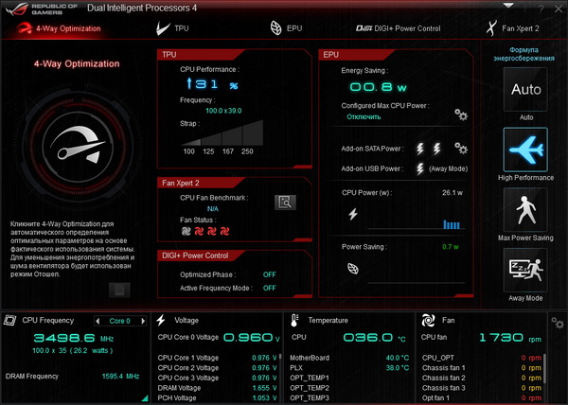
Task: Toggle the second SATA Power lightning icon
Action: coord(436,149)
